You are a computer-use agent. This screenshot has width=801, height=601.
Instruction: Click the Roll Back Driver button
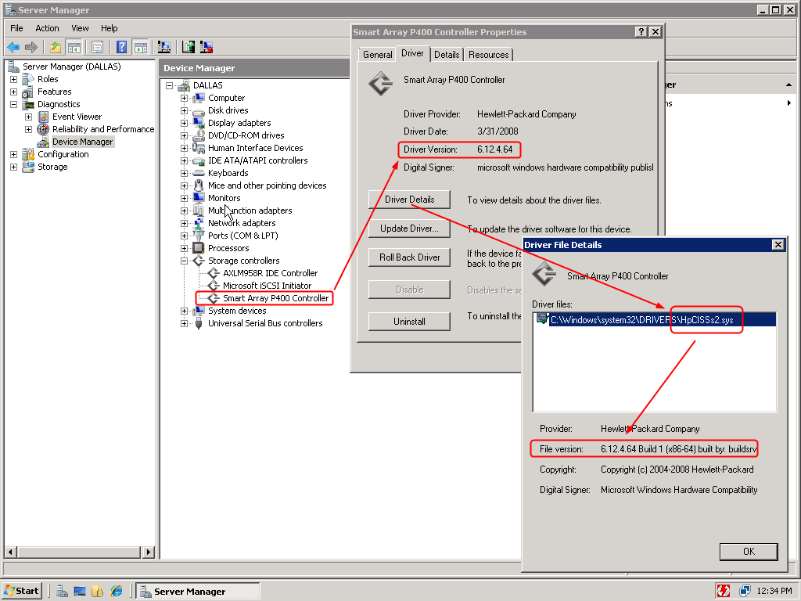(x=409, y=257)
